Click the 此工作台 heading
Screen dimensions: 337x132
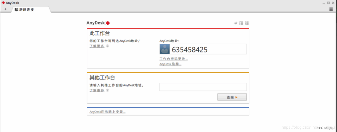[x=100, y=33]
